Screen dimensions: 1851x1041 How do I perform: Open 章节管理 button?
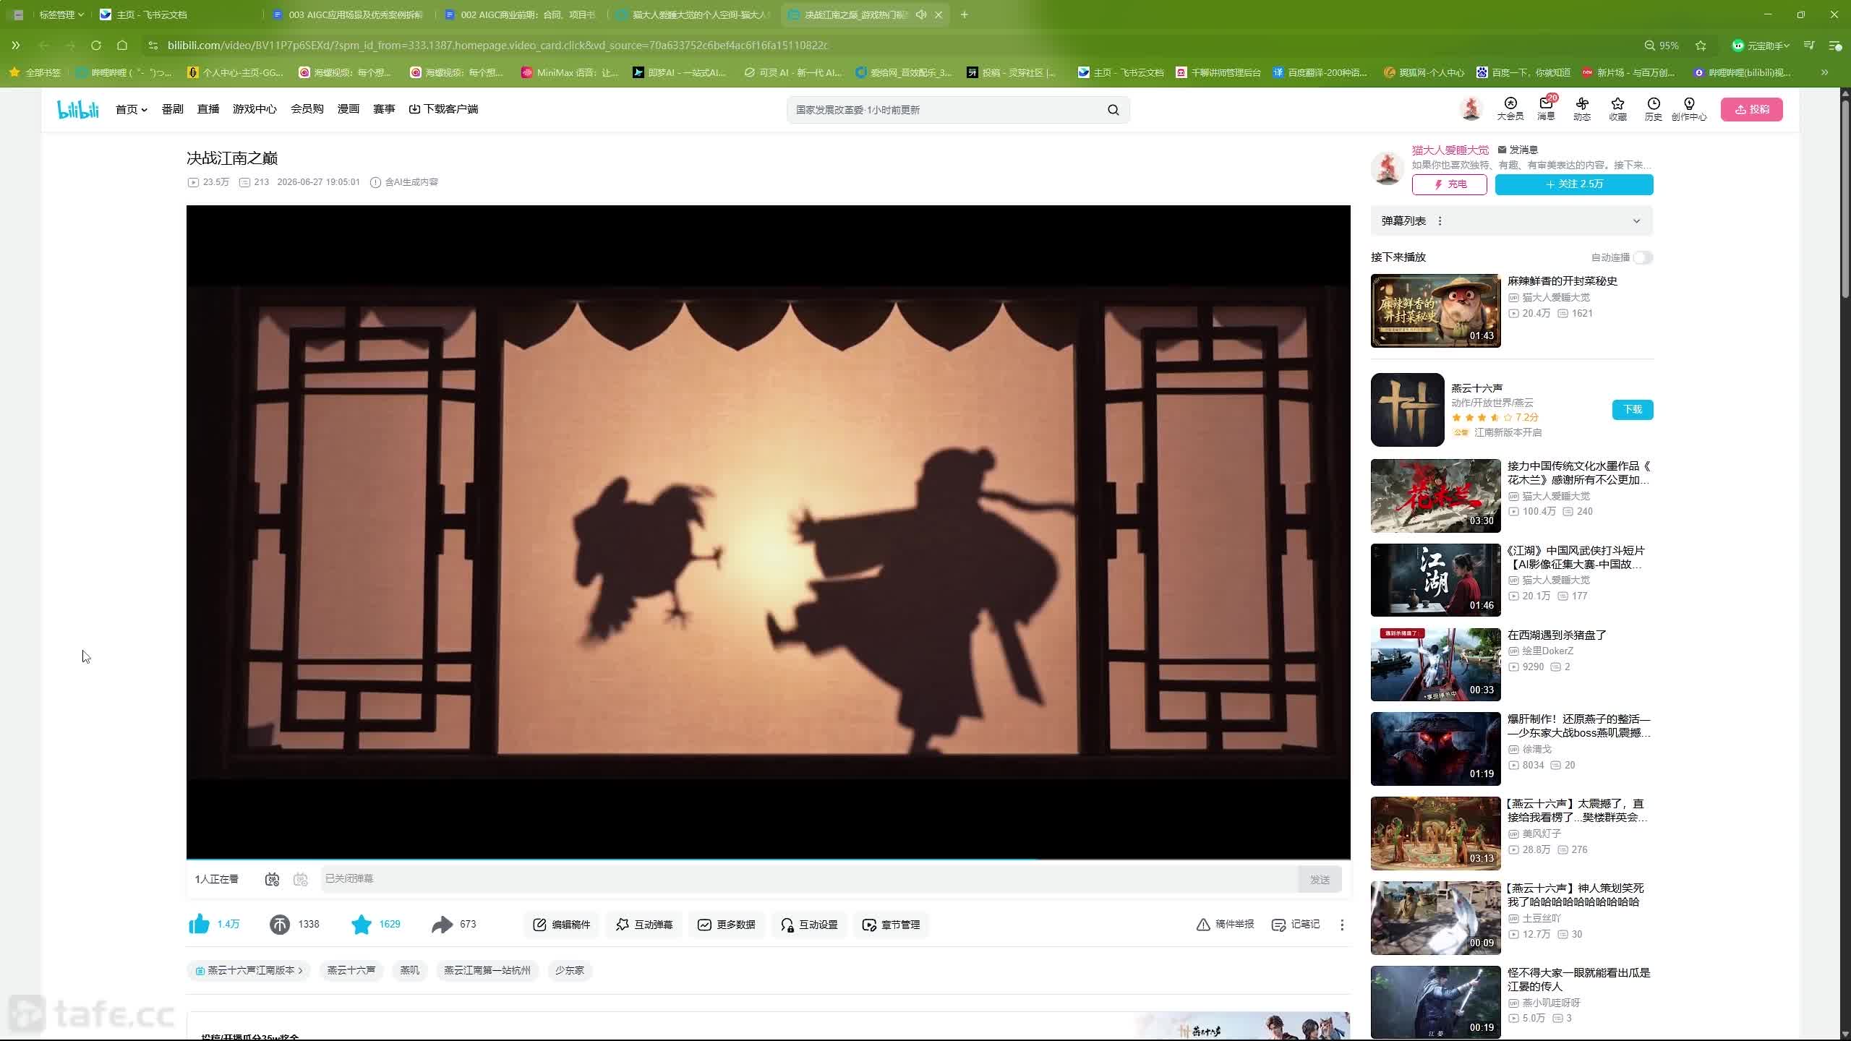892,925
